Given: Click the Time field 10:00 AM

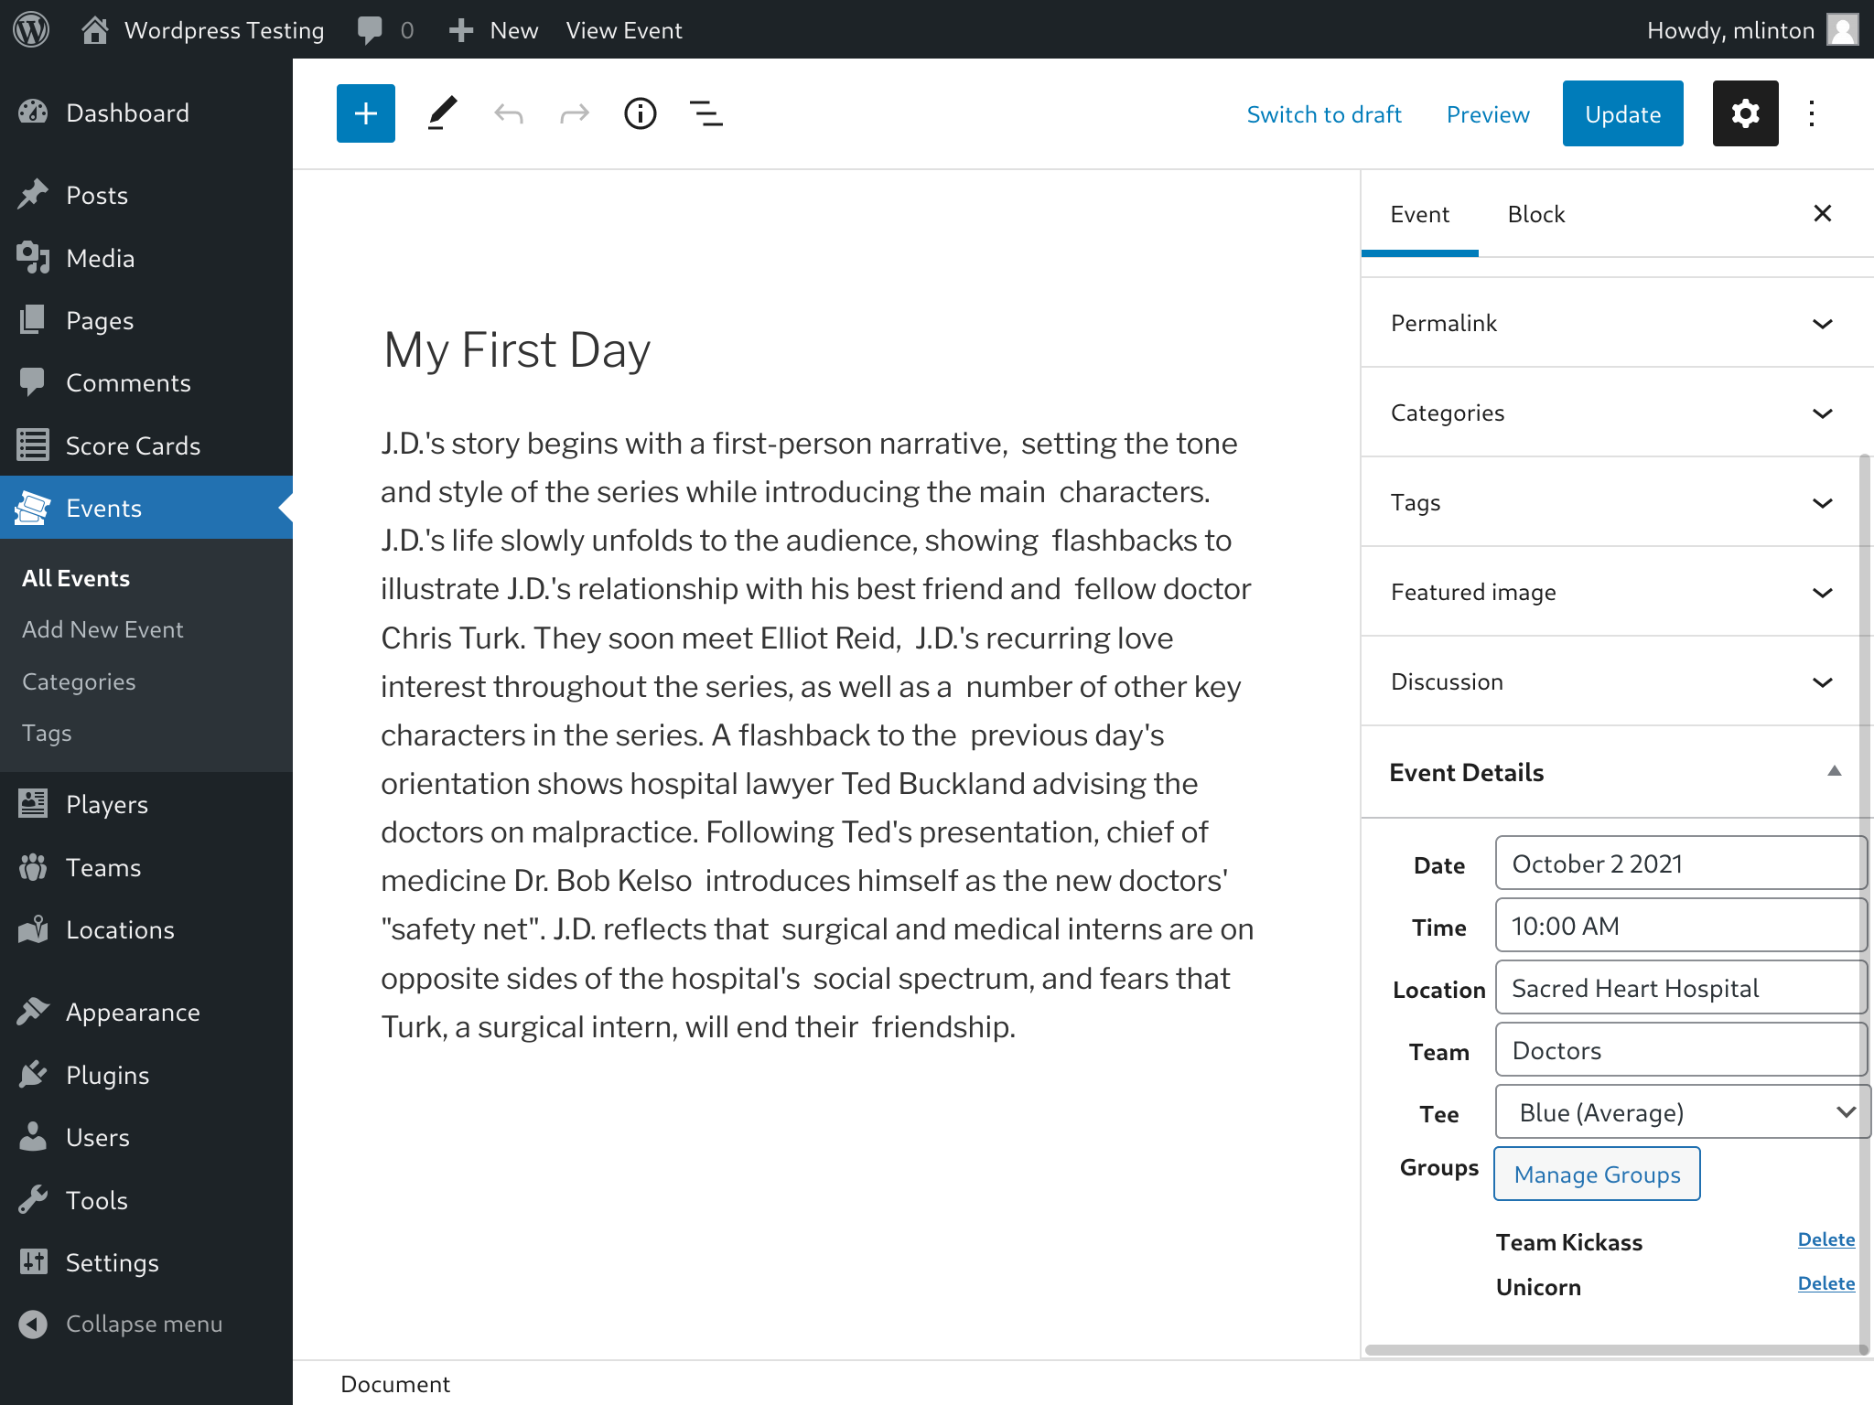Looking at the screenshot, I should tap(1680, 925).
